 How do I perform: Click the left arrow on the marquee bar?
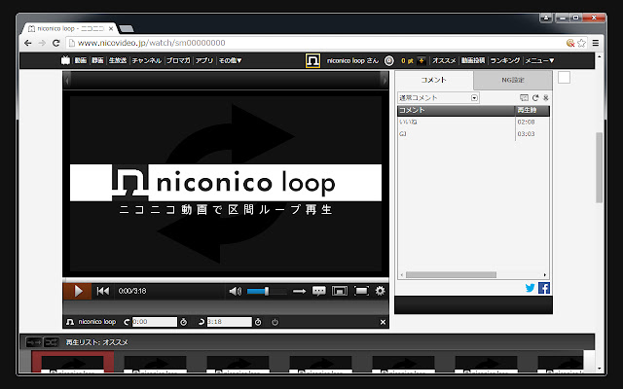tap(67, 81)
